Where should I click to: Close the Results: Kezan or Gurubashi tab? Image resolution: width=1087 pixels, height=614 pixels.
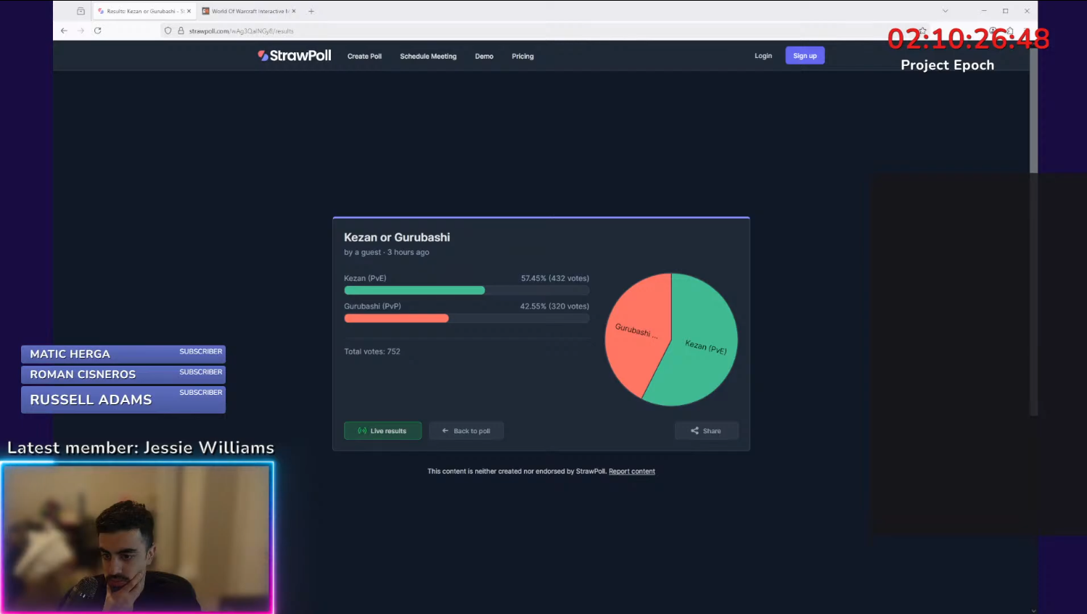(189, 11)
